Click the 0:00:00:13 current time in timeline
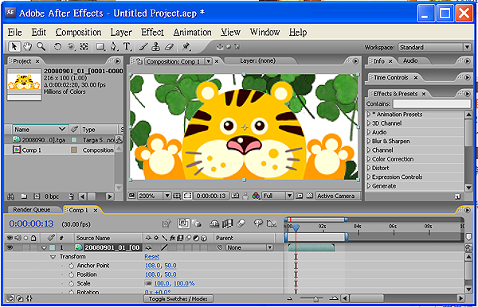This screenshot has width=478, height=307. click(31, 224)
